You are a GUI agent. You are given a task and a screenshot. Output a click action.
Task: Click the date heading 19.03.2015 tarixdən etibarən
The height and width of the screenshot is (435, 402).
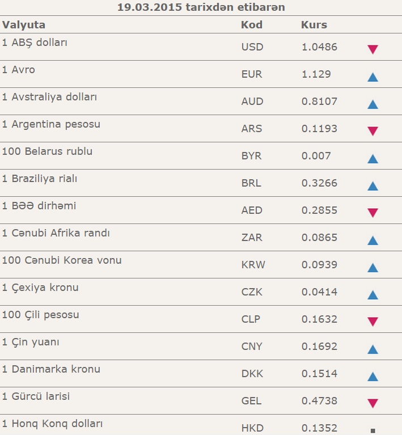201,7
